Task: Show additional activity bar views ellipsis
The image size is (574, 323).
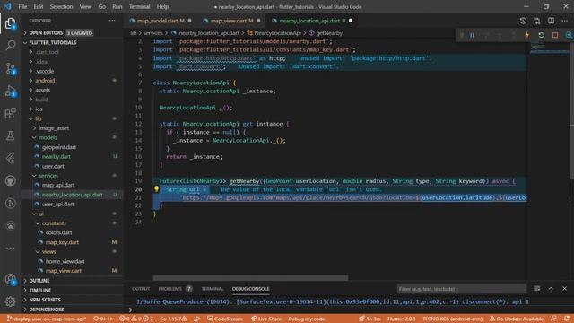Action: pos(10,248)
